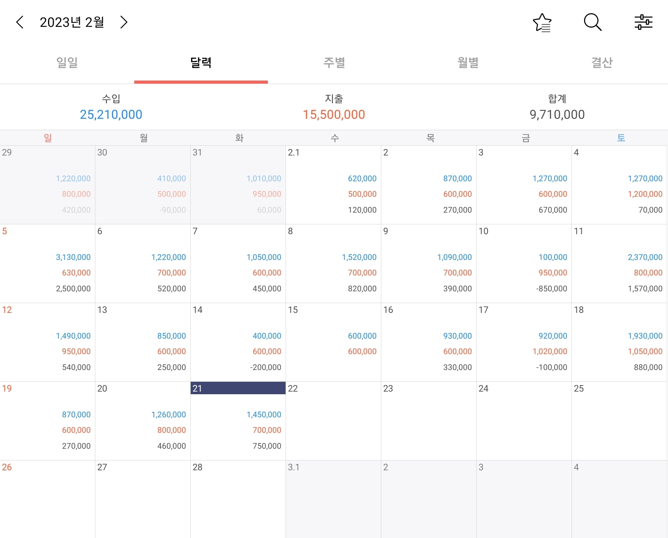Click balance -200,000 on the 14th
The image size is (668, 538).
coord(266,367)
